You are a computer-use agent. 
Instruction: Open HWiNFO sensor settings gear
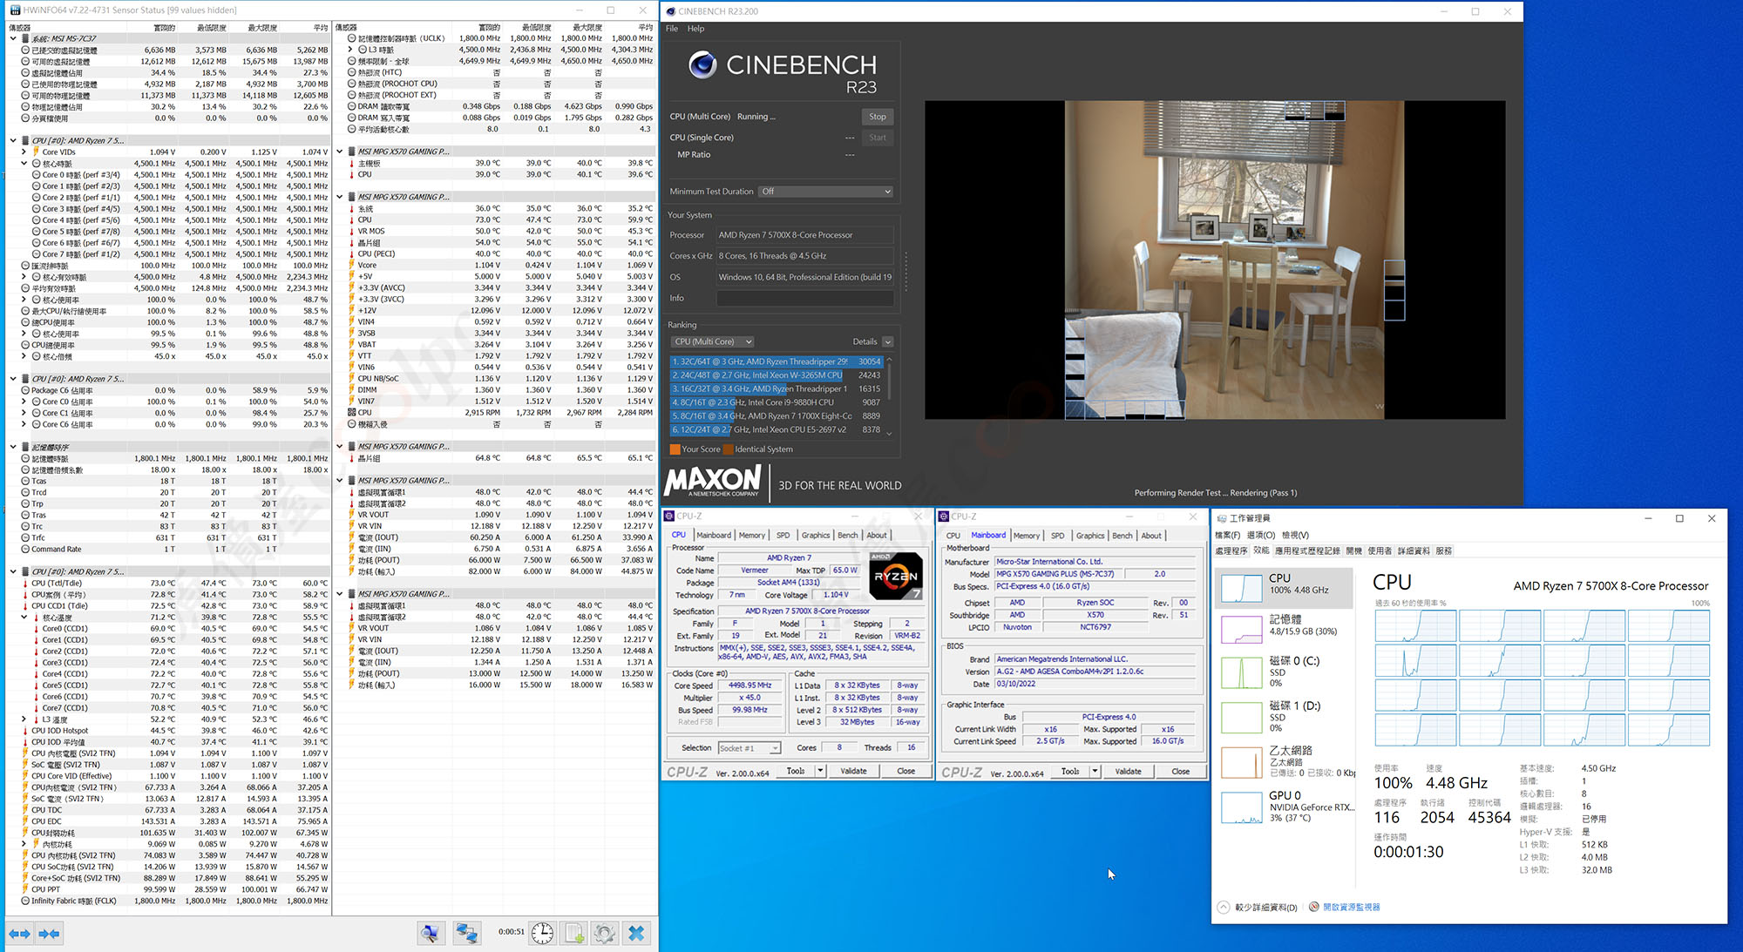coord(605,934)
